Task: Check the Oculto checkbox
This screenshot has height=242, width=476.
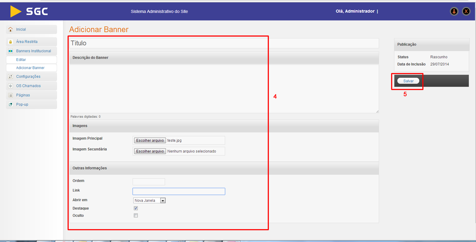Action: point(136,215)
